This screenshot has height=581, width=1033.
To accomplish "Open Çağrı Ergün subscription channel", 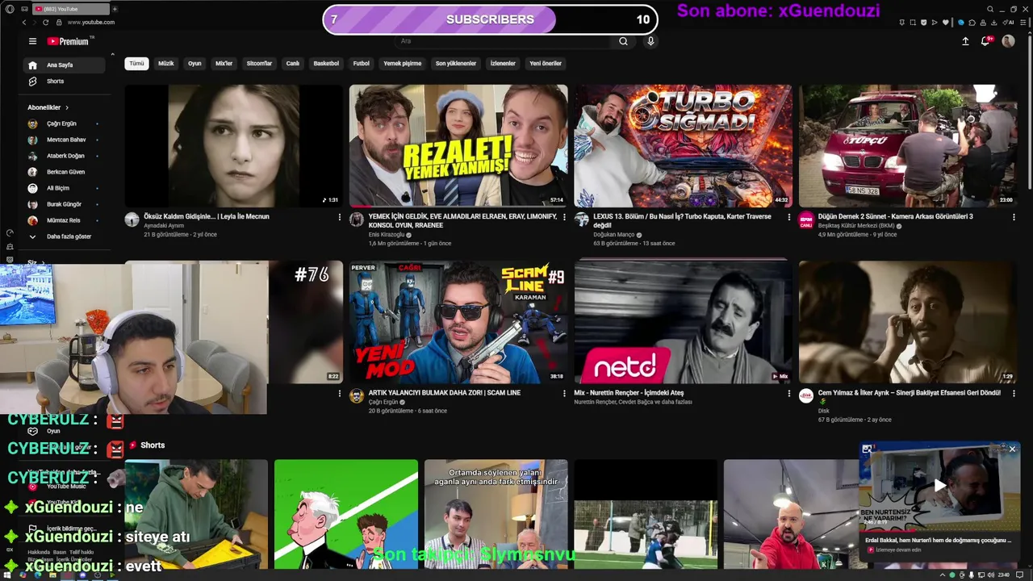I will pos(61,123).
